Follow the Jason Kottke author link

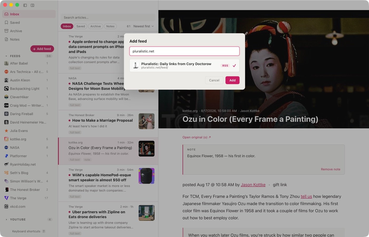(253, 185)
